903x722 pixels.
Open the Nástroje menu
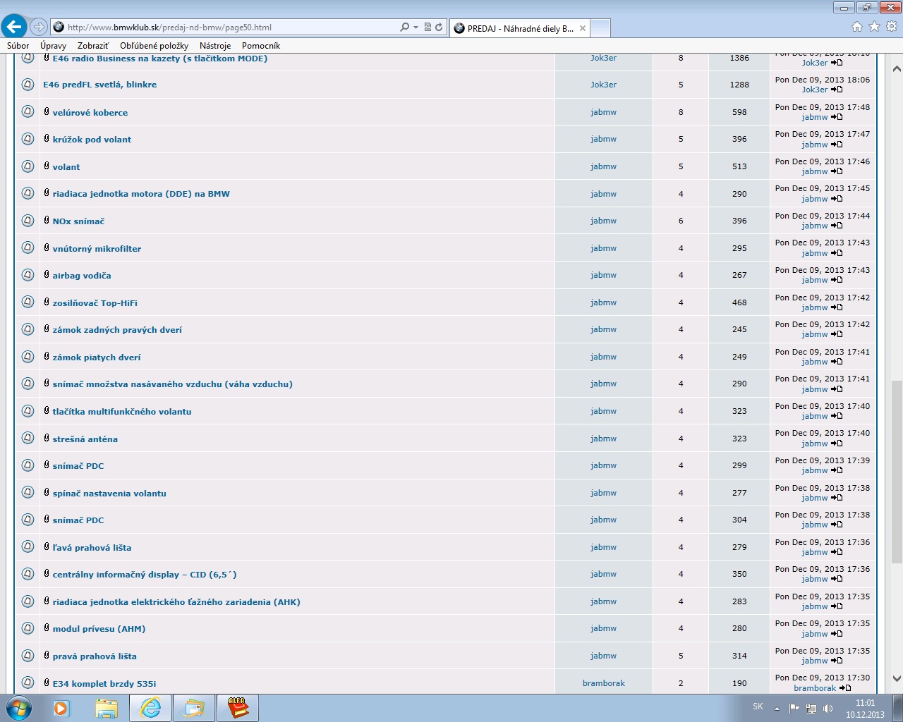[x=214, y=46]
